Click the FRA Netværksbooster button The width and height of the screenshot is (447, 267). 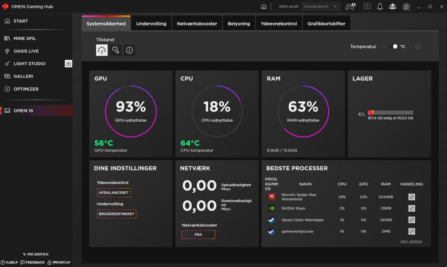coord(198,234)
